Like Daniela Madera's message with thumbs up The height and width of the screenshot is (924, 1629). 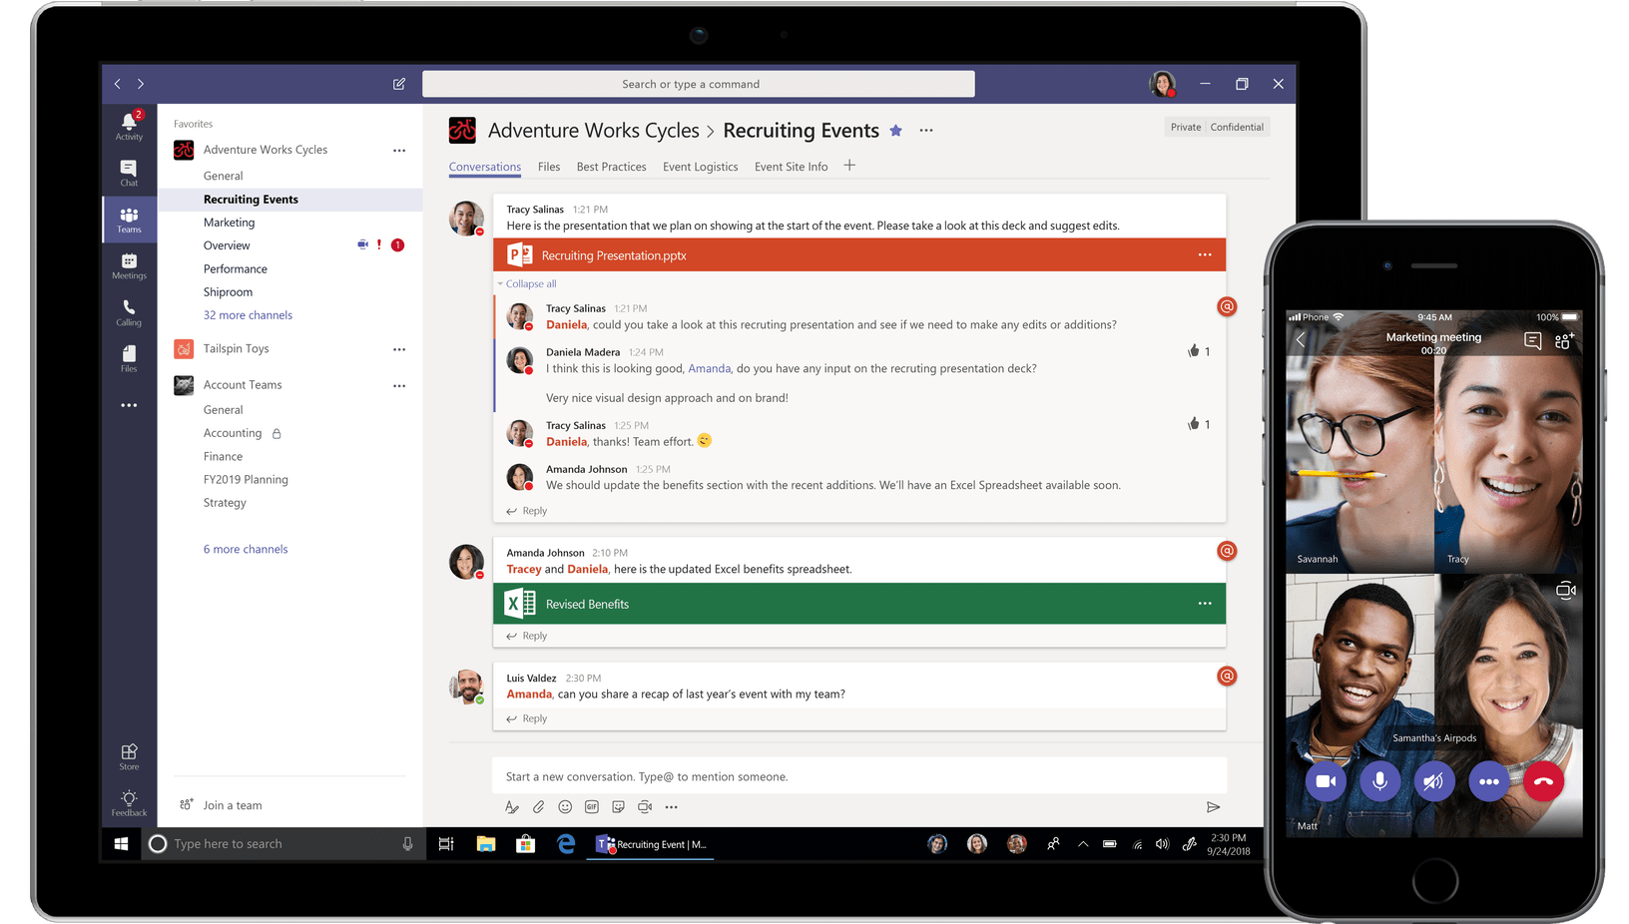(1194, 351)
